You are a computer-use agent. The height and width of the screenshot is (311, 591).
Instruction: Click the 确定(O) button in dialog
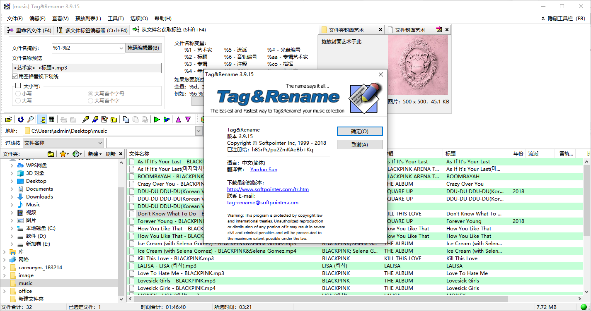point(359,131)
